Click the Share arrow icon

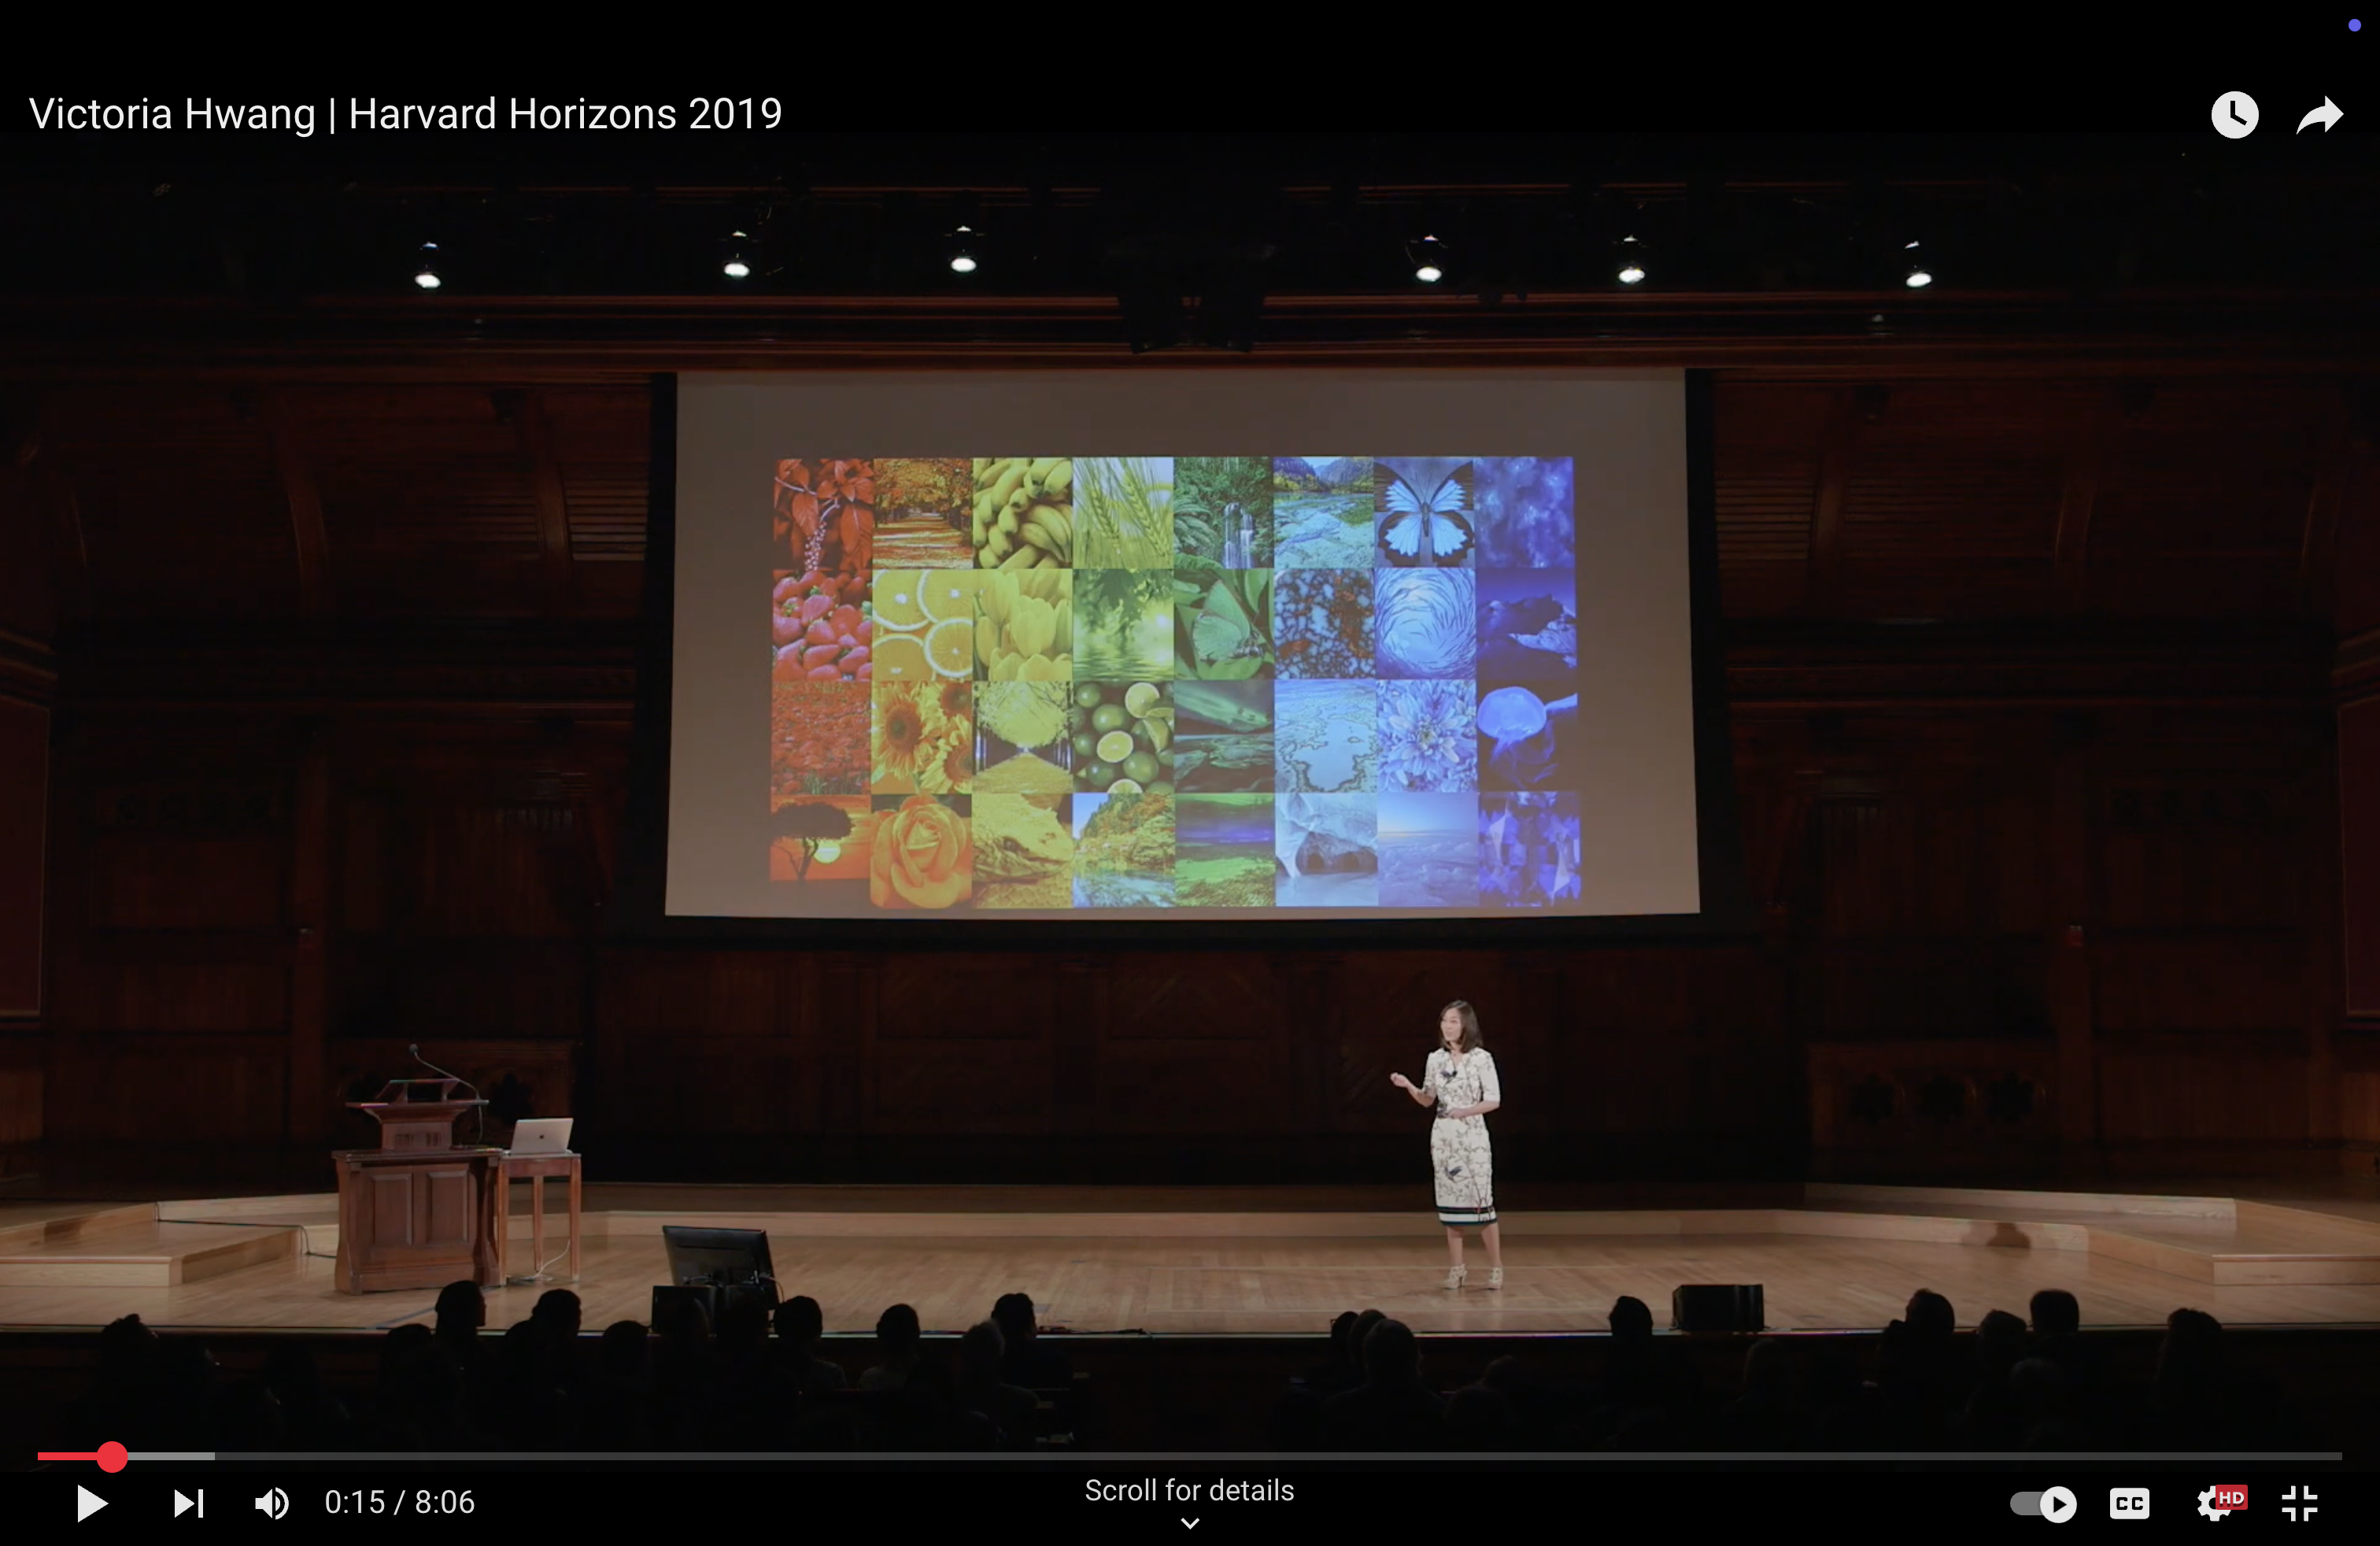2319,115
